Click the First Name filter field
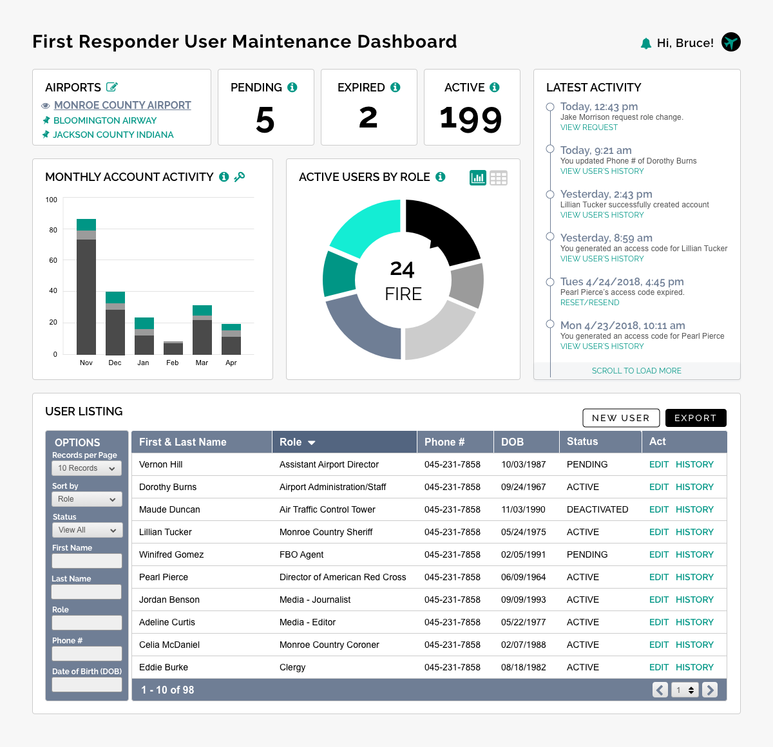Viewport: 773px width, 747px height. pos(86,561)
